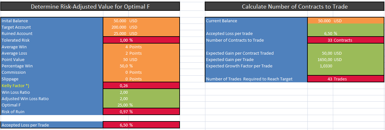Select the Optimal F 25,00 % cell
This screenshot has width=385, height=130.
(141, 105)
